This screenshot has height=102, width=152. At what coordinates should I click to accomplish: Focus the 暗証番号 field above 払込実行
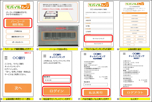point(96,85)
